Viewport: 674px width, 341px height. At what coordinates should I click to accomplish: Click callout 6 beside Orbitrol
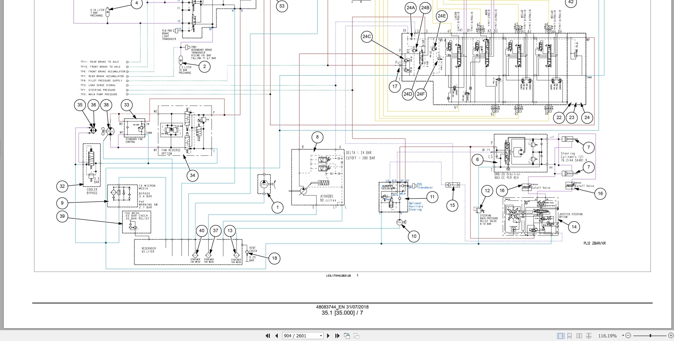[477, 159]
